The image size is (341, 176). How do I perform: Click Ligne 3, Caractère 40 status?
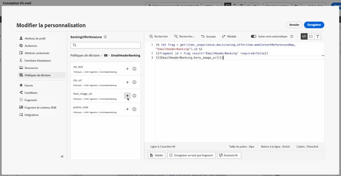pyautogui.click(x=163, y=147)
